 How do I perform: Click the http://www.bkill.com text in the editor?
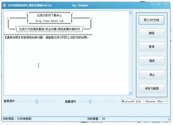click(49, 21)
